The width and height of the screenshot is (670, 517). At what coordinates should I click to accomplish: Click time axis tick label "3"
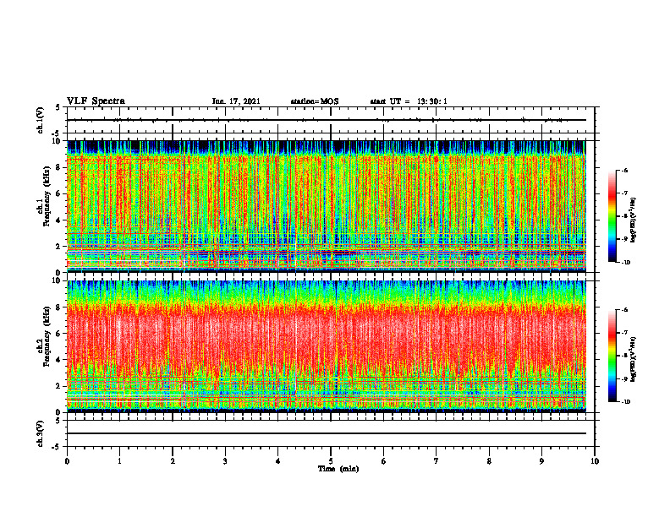click(225, 461)
